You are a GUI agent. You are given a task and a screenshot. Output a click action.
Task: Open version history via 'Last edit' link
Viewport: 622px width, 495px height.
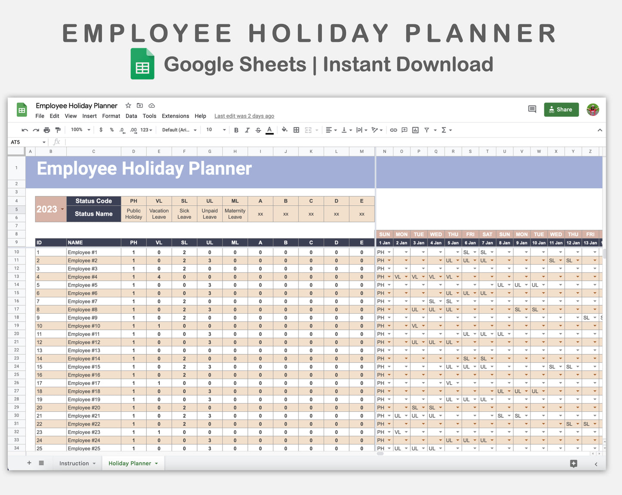(244, 116)
